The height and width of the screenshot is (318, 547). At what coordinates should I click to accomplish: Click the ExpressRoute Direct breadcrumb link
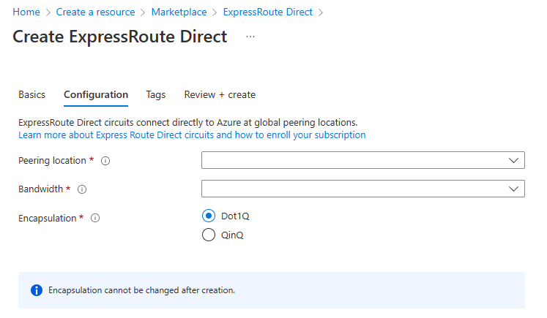click(267, 12)
